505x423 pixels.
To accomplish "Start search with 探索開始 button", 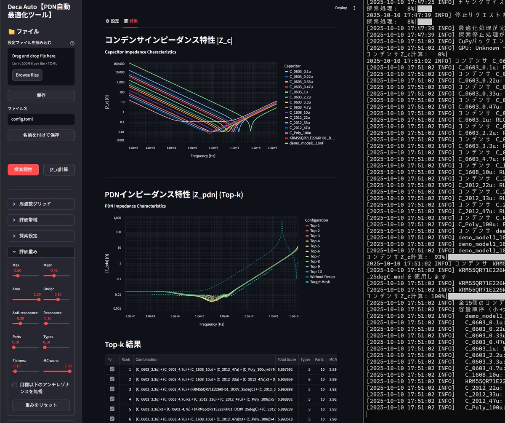I will point(23,170).
